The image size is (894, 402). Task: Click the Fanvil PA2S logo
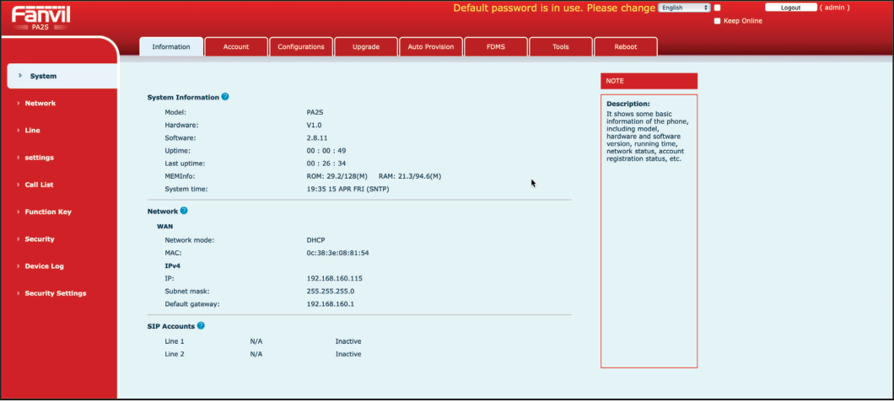pos(40,19)
